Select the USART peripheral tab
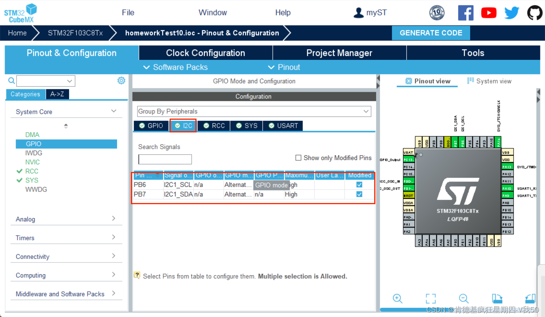This screenshot has width=545, height=317. pyautogui.click(x=283, y=125)
